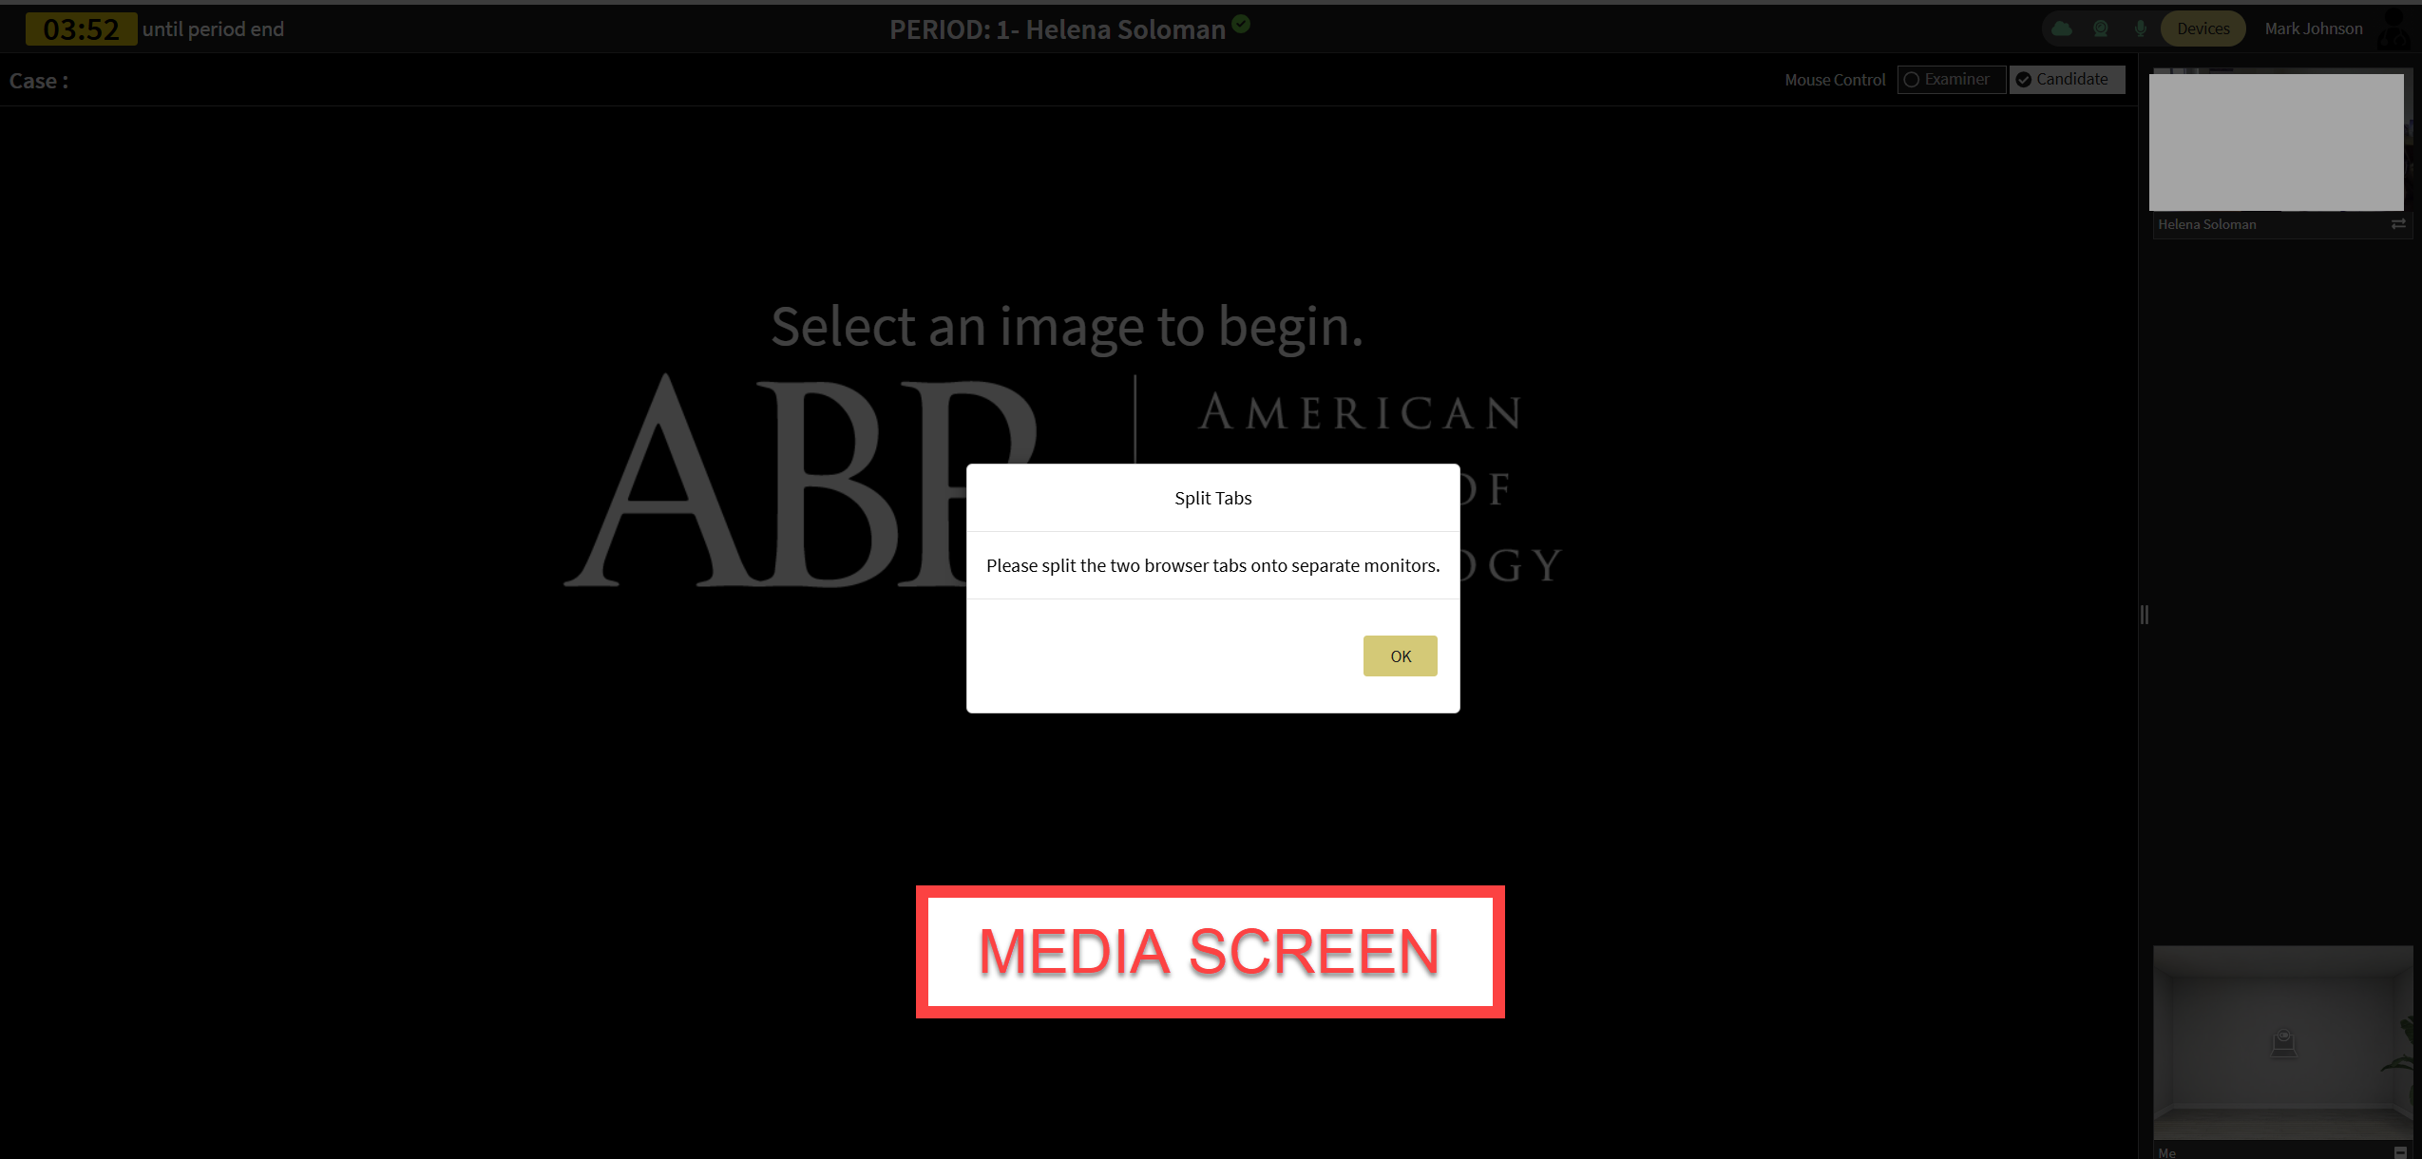Click the 'until period end' label

pyautogui.click(x=213, y=29)
